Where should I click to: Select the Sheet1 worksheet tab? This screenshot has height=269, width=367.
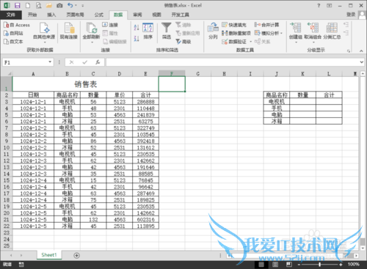pyautogui.click(x=49, y=255)
